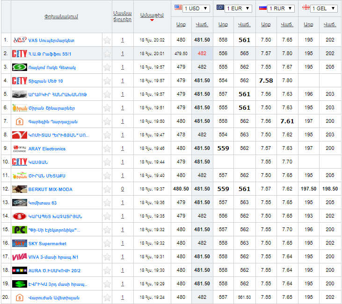Open BERKUT MIX-MODA exchange link
Screen dimensions: 342x304
coord(51,190)
